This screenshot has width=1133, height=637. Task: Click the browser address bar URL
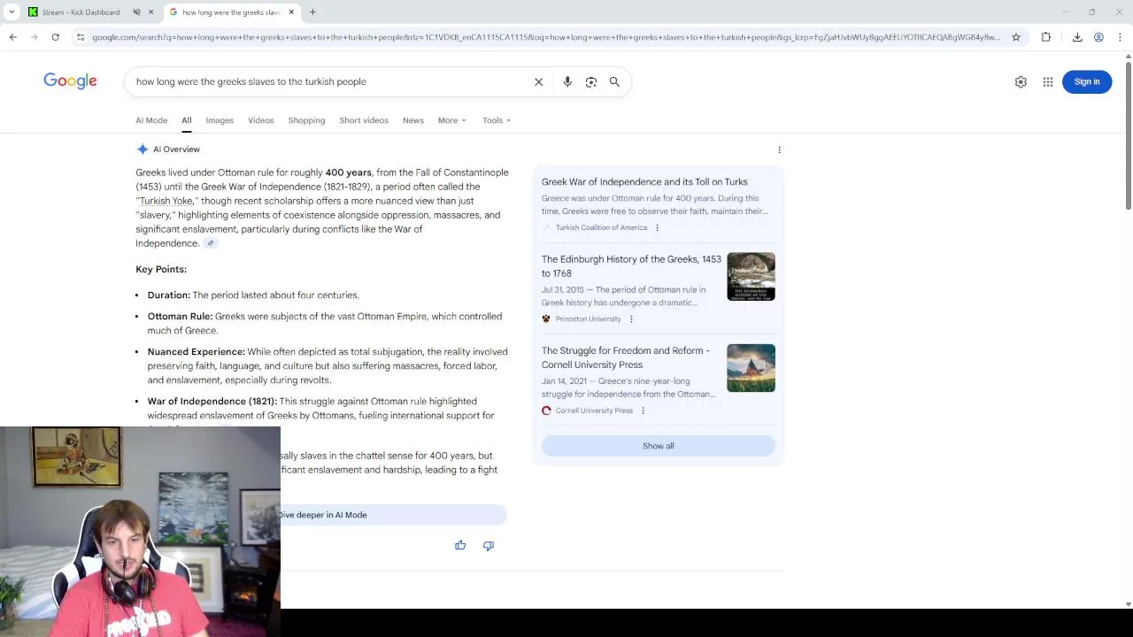pos(546,37)
